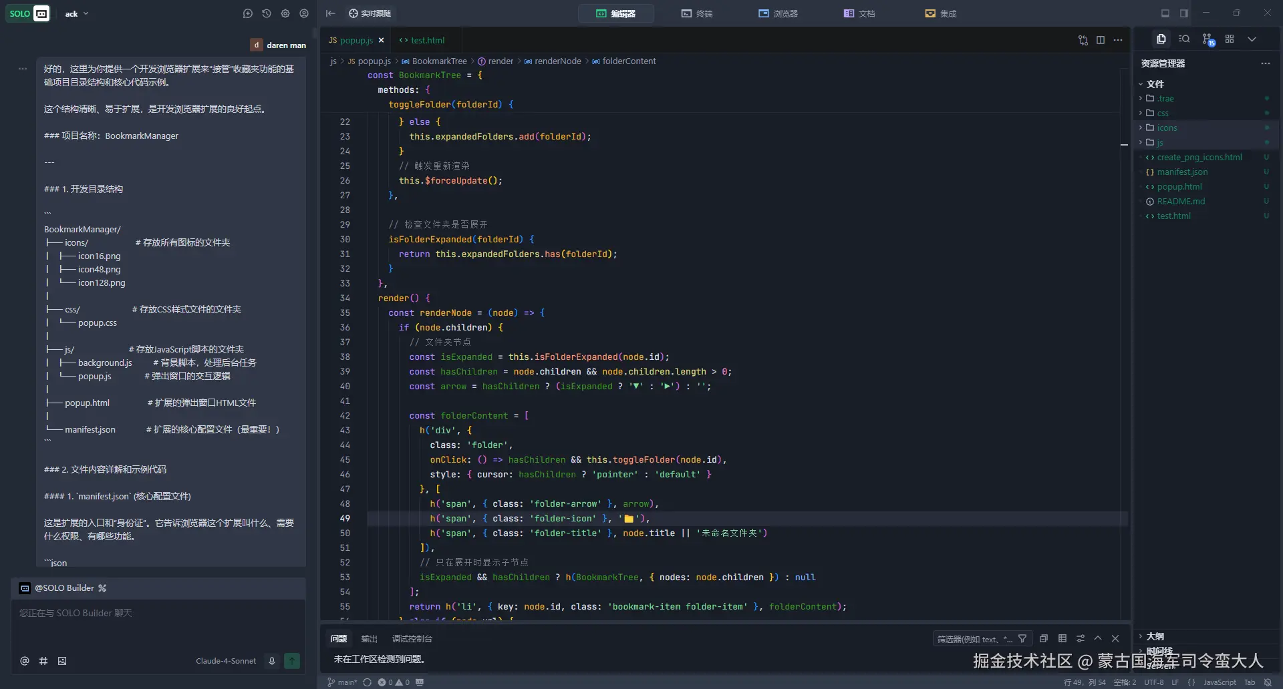The height and width of the screenshot is (689, 1283).
Task: Click the 实时跟随 follow button
Action: [x=370, y=13]
